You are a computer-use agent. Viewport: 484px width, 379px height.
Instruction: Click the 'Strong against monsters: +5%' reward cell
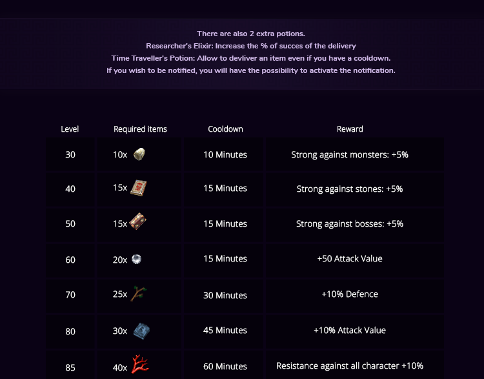pyautogui.click(x=350, y=155)
